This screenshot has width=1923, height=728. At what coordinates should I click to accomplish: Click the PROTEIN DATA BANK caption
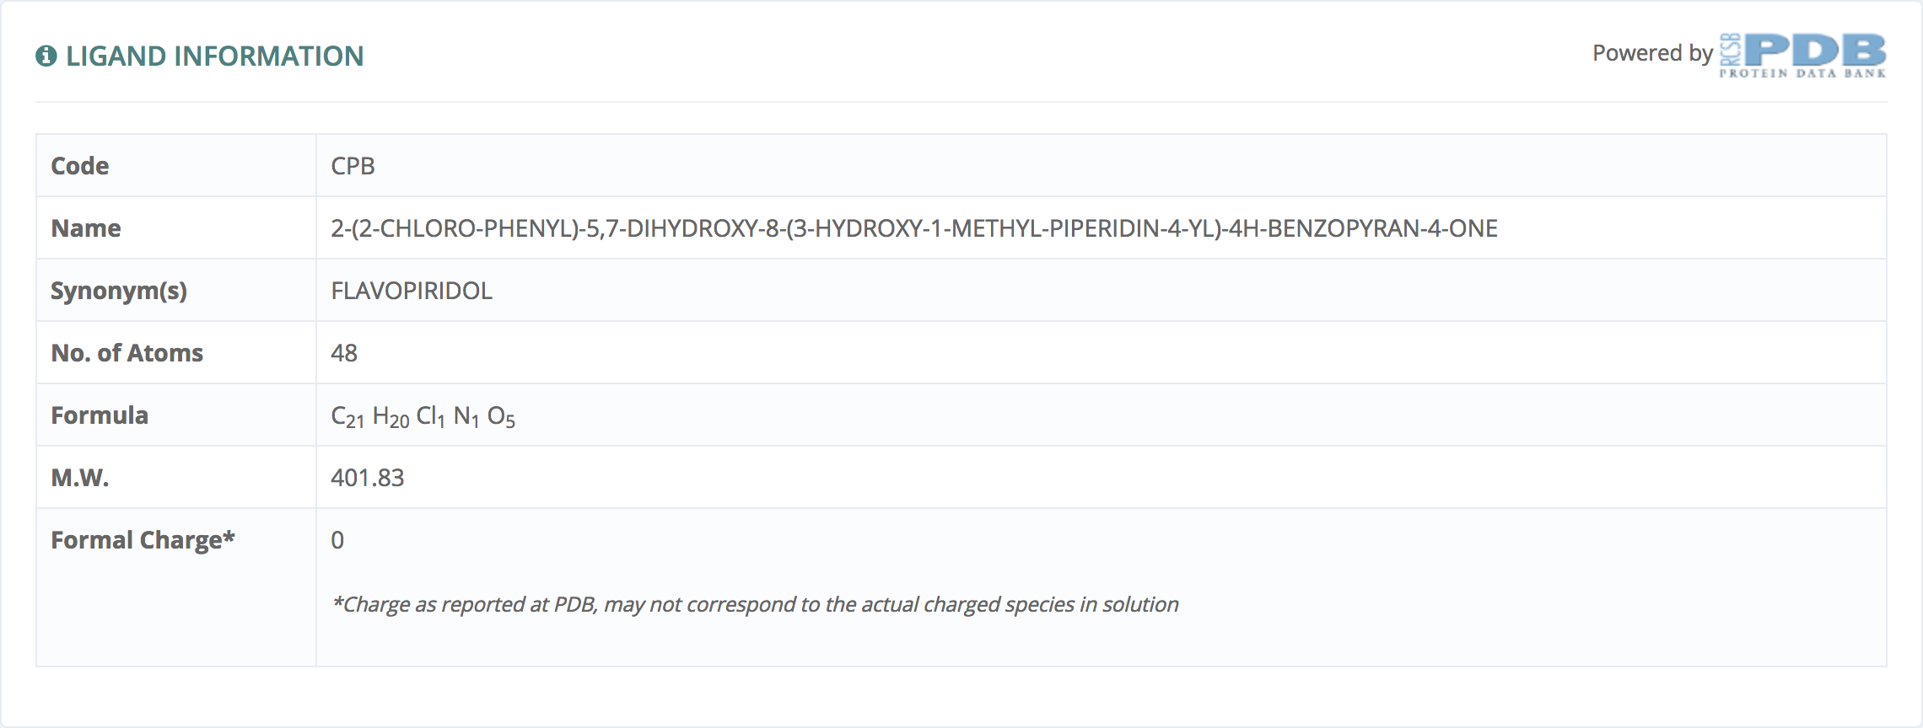tap(1802, 73)
